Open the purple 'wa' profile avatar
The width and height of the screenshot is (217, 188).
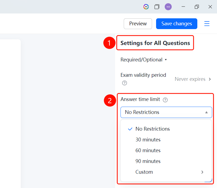pyautogui.click(x=168, y=7)
